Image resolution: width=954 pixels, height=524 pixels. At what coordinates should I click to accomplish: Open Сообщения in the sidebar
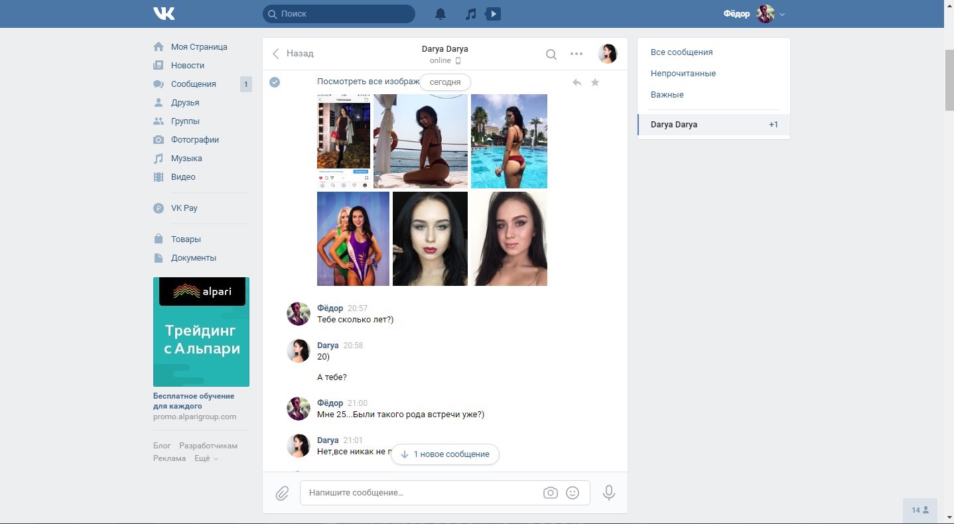point(194,84)
